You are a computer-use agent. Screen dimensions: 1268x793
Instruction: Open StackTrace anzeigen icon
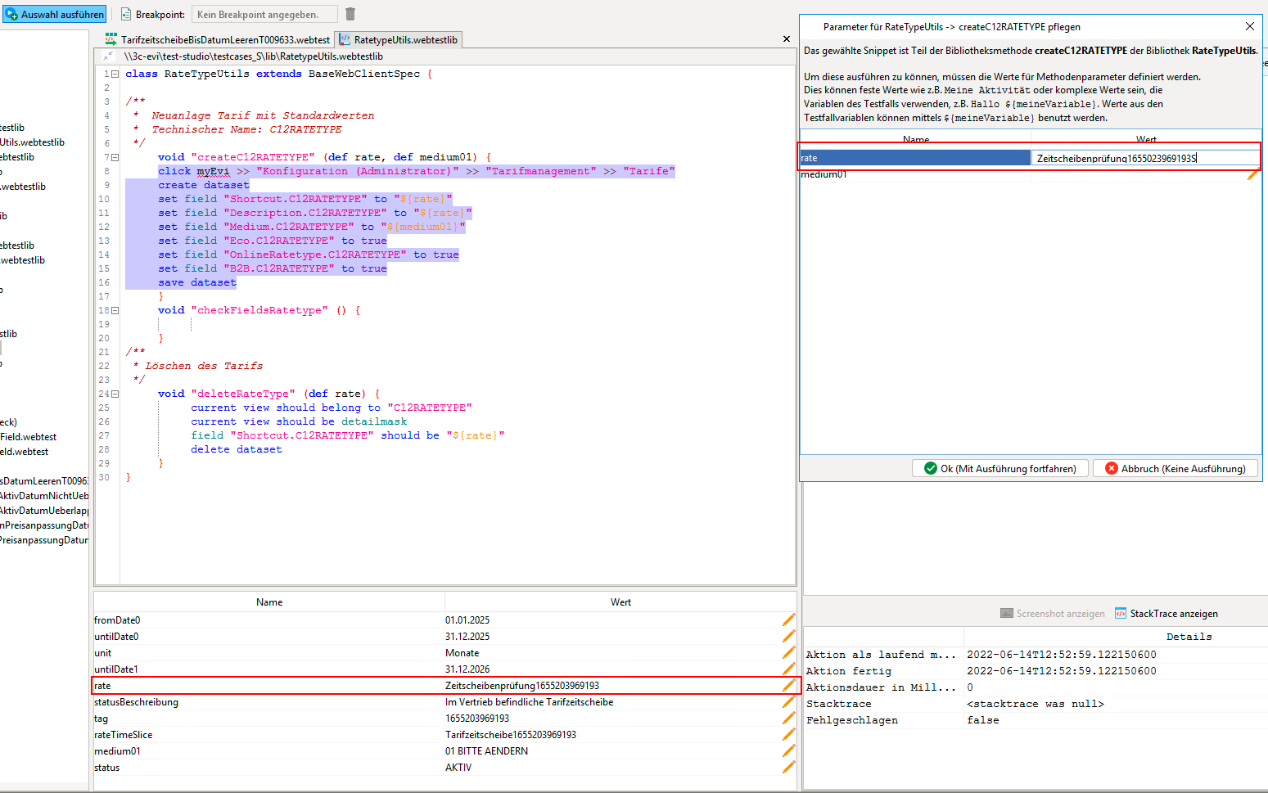click(1121, 614)
